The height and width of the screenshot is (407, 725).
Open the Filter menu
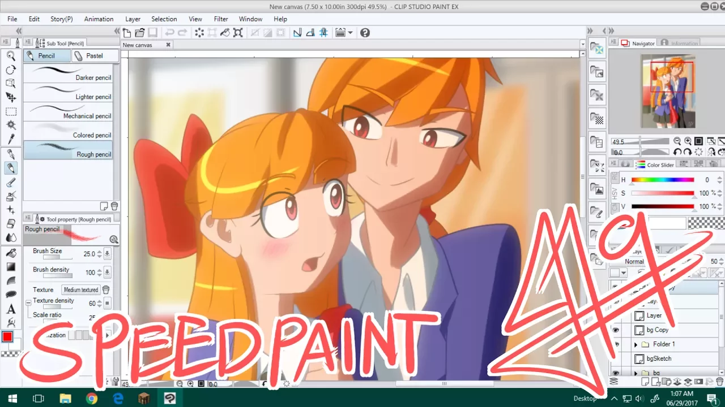(x=221, y=19)
